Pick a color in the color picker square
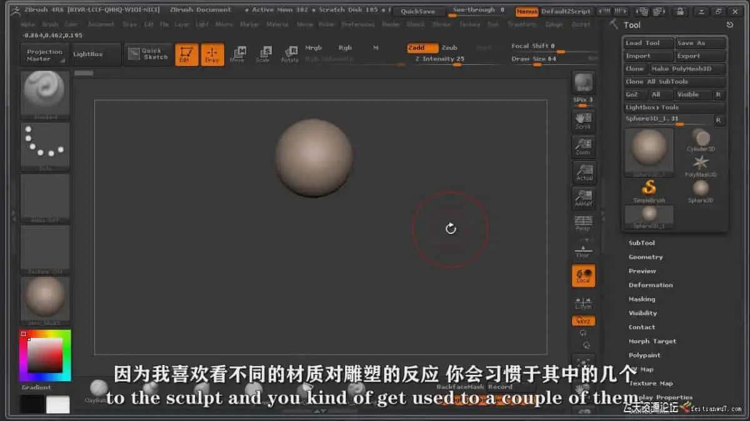The image size is (750, 421). tap(44, 356)
